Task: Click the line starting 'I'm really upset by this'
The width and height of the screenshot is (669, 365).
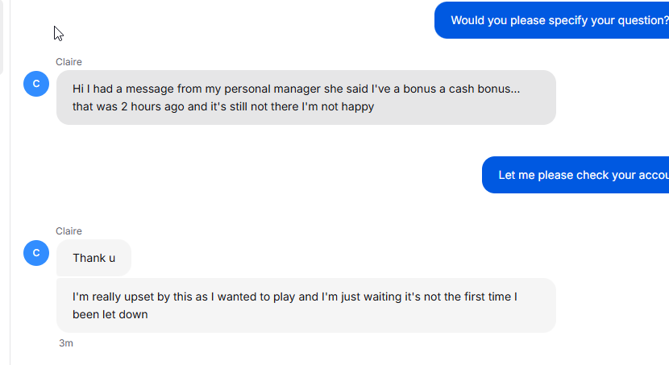Action: (x=295, y=297)
